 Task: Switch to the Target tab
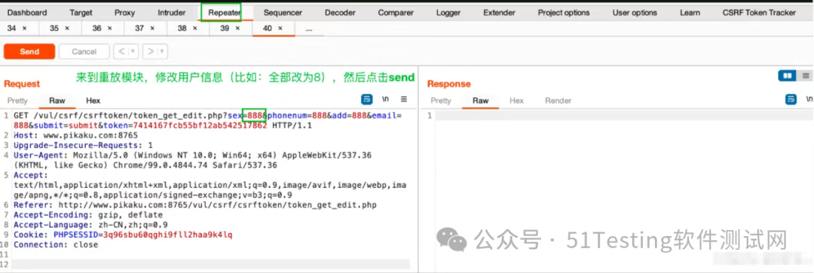81,13
